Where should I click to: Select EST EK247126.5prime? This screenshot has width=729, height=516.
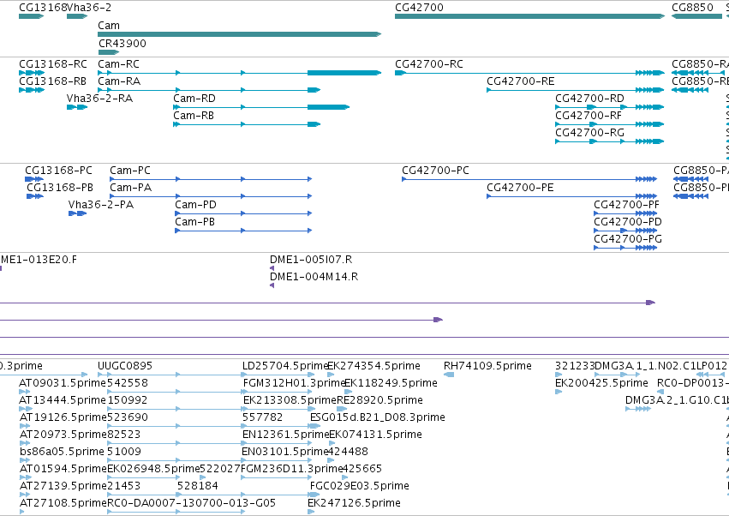[x=311, y=512]
